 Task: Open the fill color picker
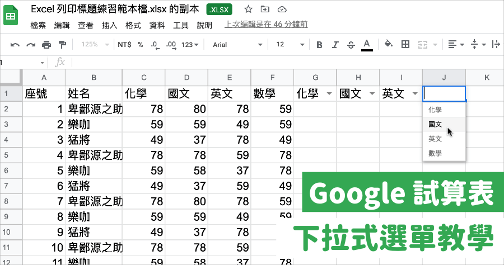[x=389, y=44]
